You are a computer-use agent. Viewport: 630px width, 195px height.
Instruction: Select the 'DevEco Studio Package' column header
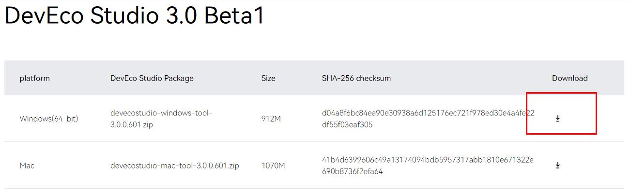click(x=152, y=78)
